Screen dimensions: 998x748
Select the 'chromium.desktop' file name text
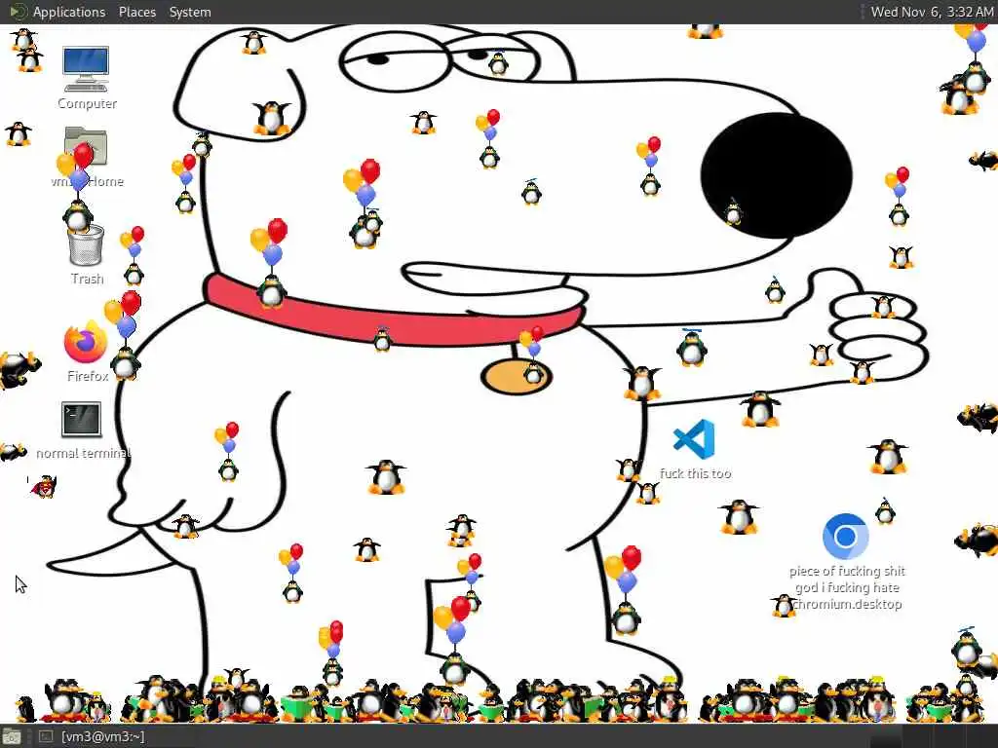[847, 604]
